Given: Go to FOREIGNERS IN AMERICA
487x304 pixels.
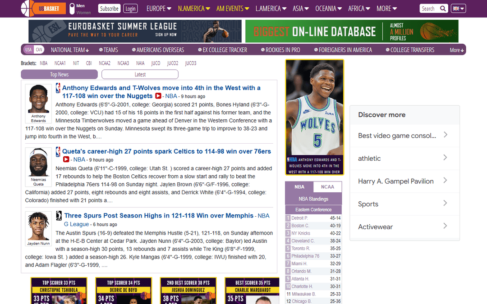Looking at the screenshot, I should point(343,50).
